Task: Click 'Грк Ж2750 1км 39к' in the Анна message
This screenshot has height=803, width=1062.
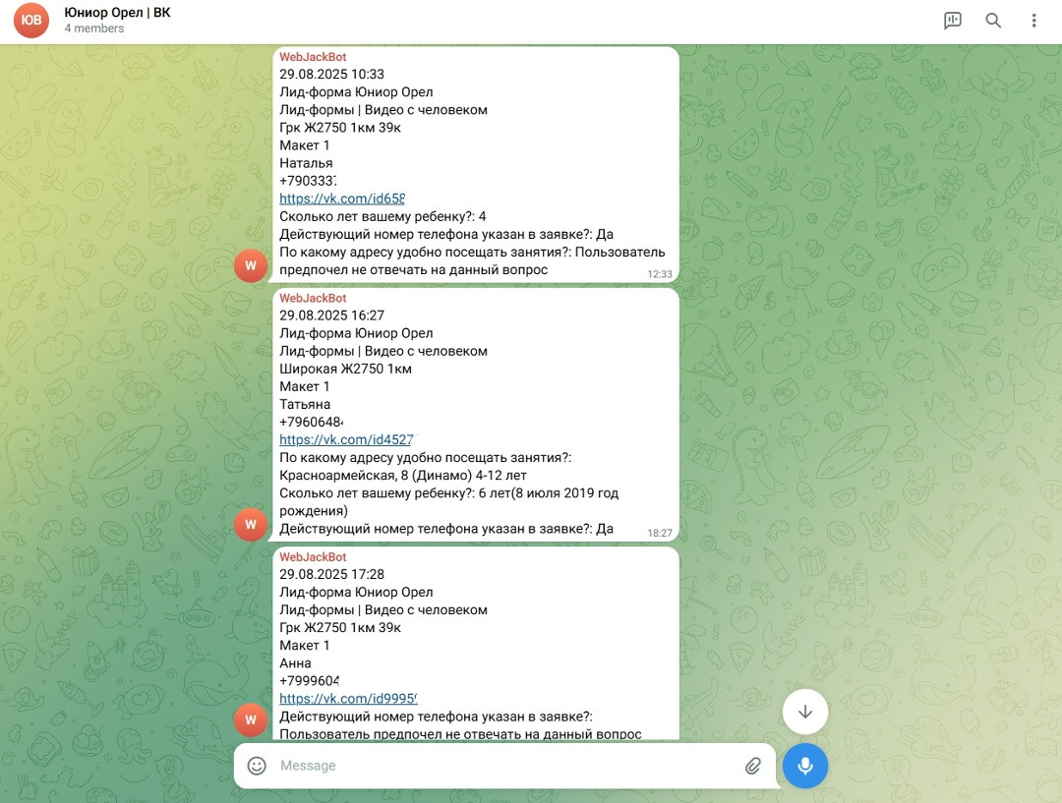Action: point(340,628)
